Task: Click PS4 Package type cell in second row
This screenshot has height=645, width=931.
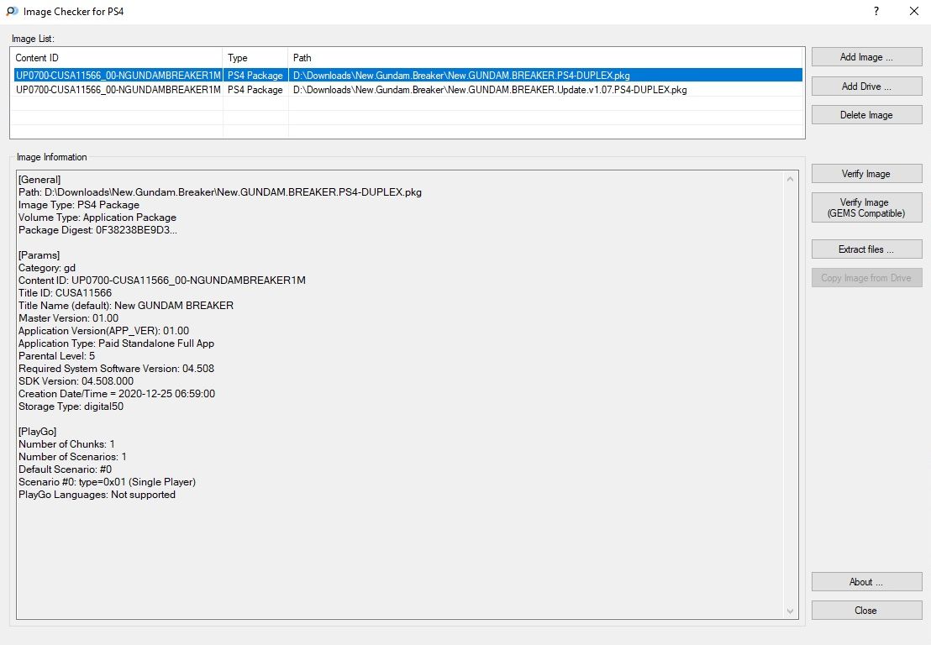Action: point(255,90)
